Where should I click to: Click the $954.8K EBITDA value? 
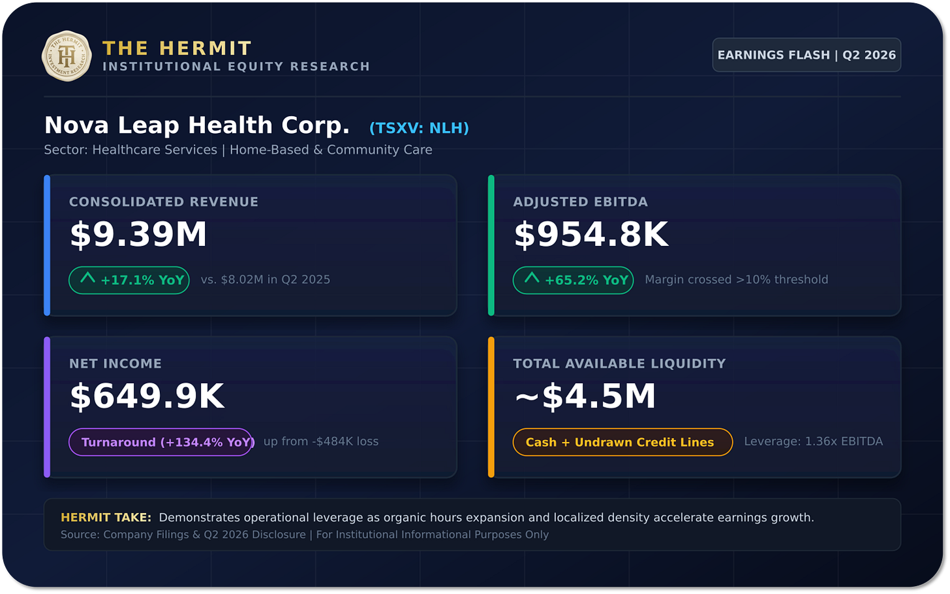[x=591, y=235]
